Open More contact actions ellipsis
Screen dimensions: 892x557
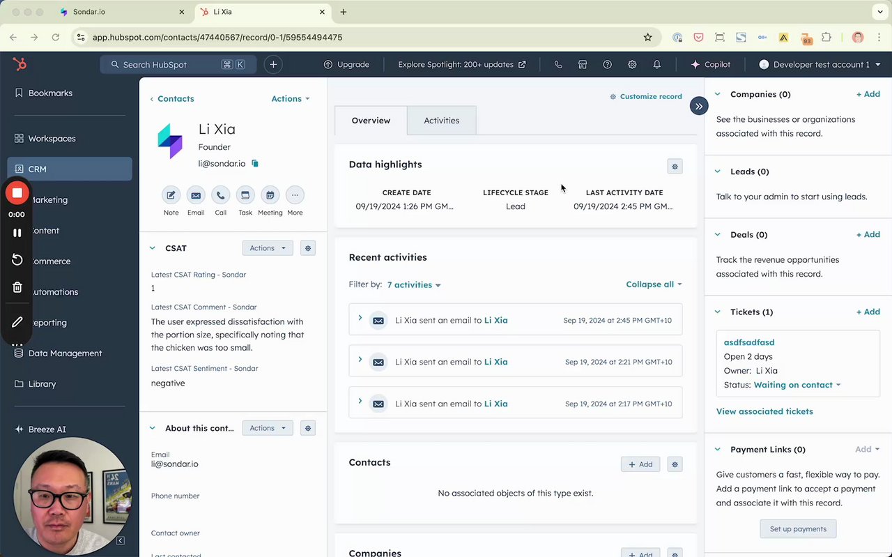(295, 195)
